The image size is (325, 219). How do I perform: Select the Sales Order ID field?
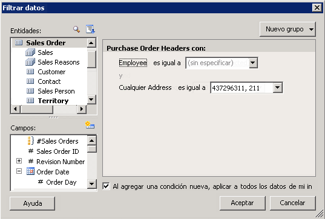[x=57, y=151]
